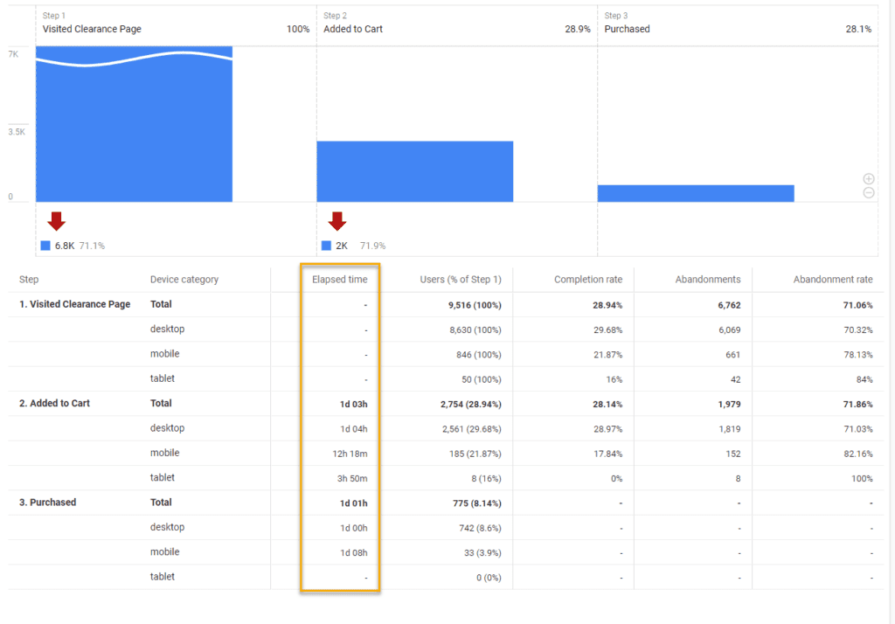Click the 70.32% abandonment rate cell
This screenshot has width=895, height=624.
click(858, 330)
